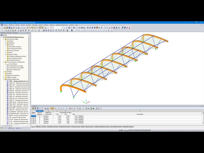Click the Undo arrow icon
Viewport: 204px width, 153px height.
tap(22, 27)
